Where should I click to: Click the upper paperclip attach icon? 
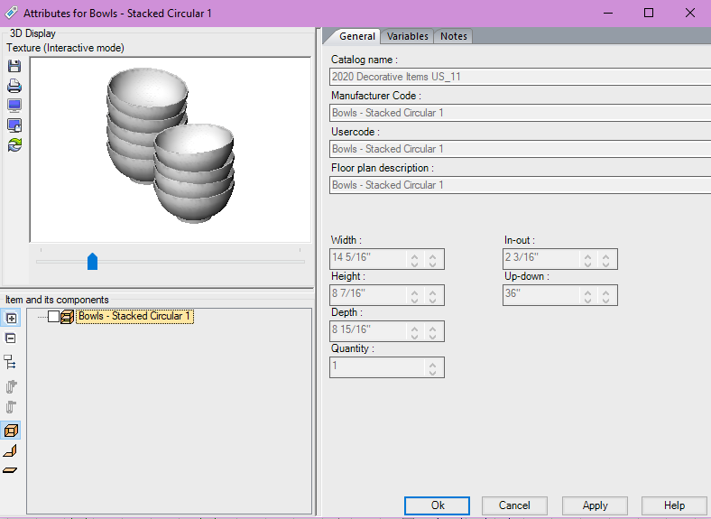[11, 386]
